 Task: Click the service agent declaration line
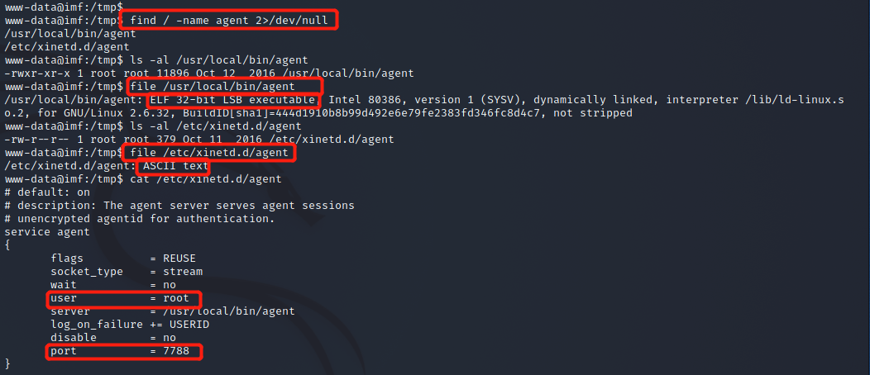coord(47,232)
